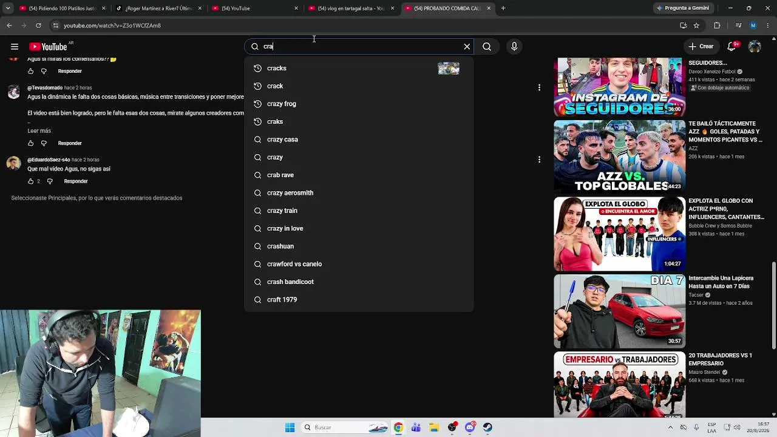This screenshot has height=437, width=777.
Task: Open the browser extensions puzzle icon
Action: click(717, 25)
